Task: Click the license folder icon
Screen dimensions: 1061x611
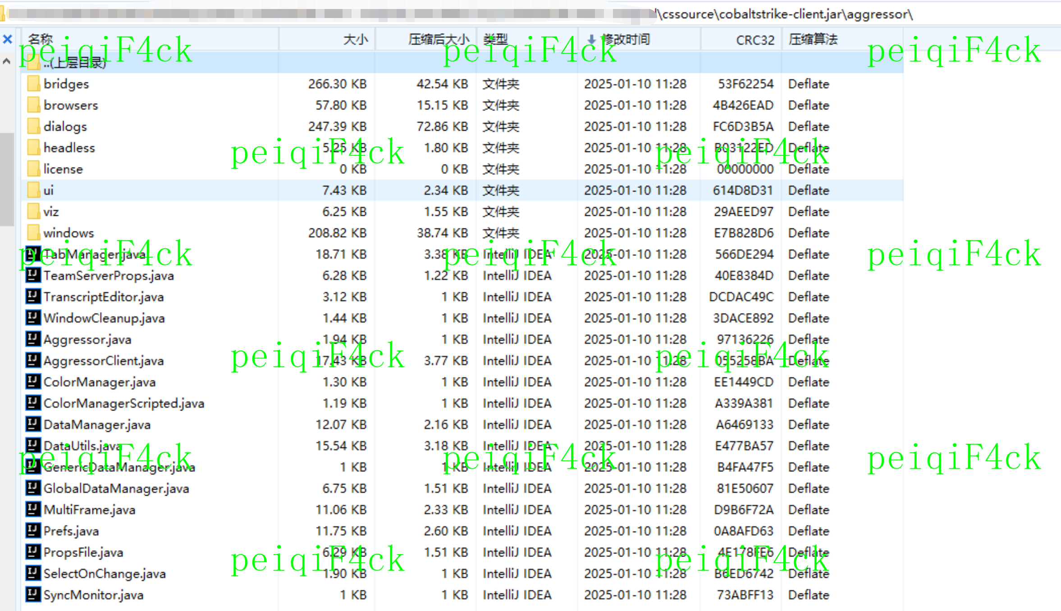Action: tap(33, 169)
